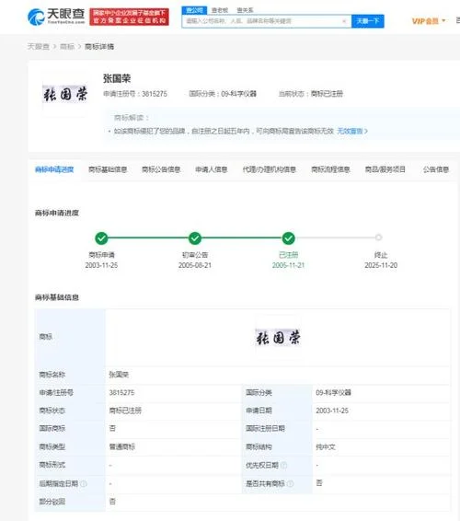This screenshot has width=460, height=521.
Task: Open the Tianyancha logo home link
Action: point(56,17)
